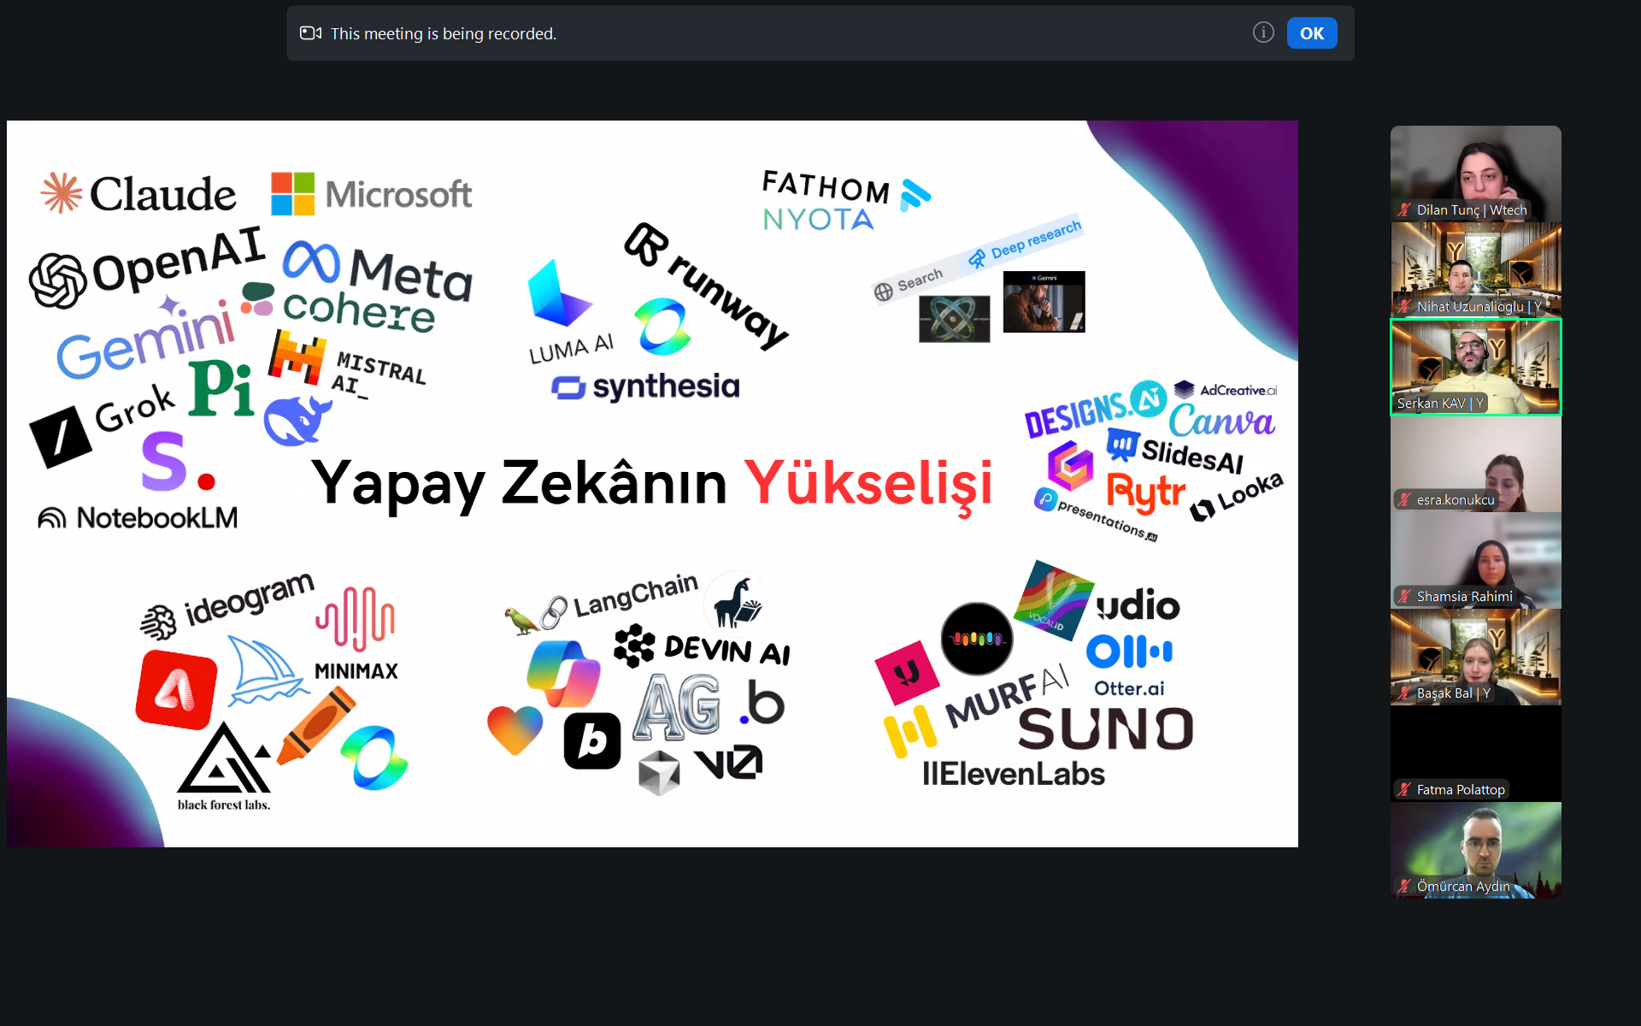Click OK on the recording notice
This screenshot has width=1641, height=1026.
click(x=1311, y=33)
